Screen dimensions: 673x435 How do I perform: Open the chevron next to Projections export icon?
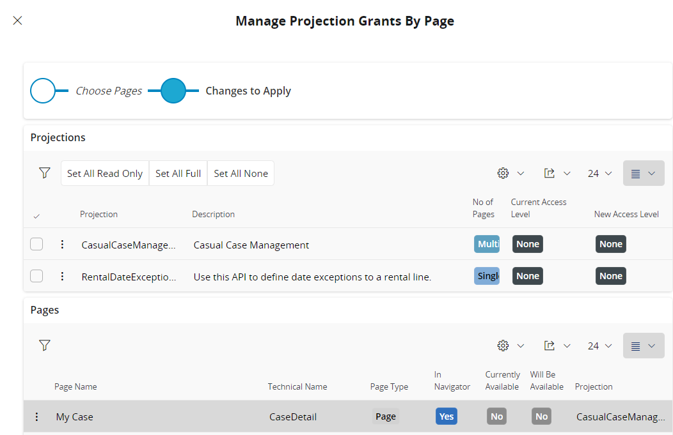coord(567,172)
